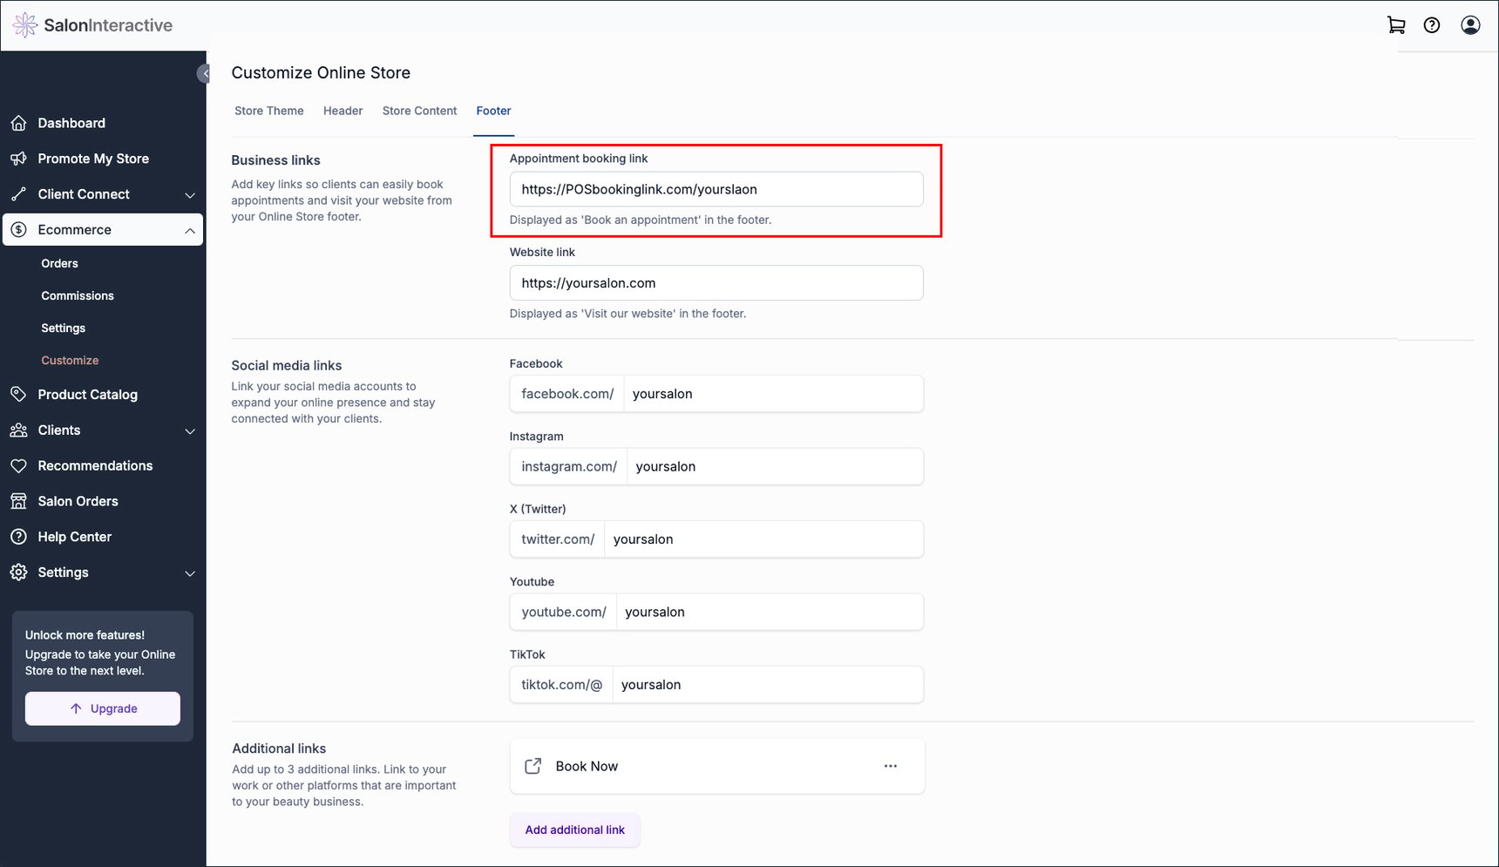Click the Upgrade button
The image size is (1499, 867).
pos(102,708)
